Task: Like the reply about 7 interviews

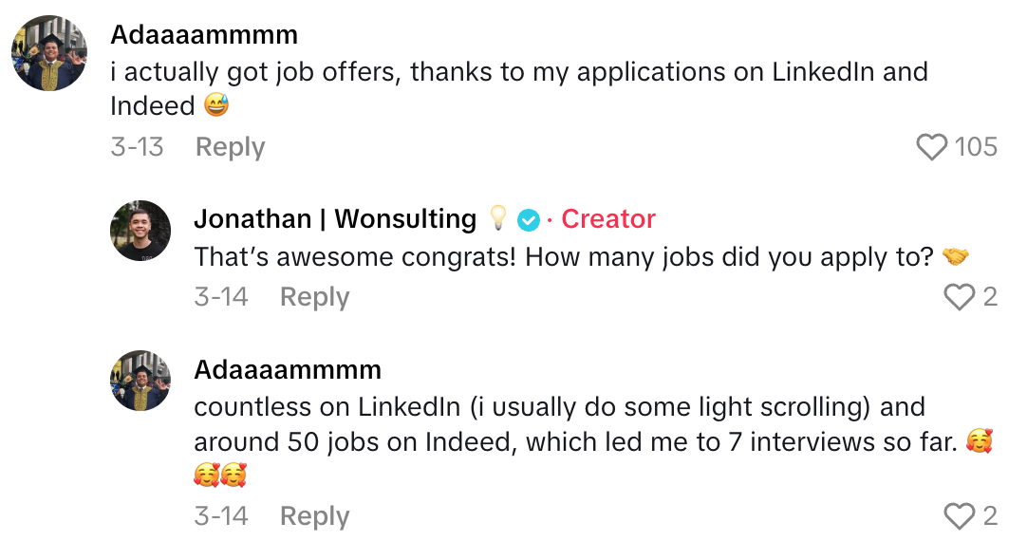Action: (960, 516)
